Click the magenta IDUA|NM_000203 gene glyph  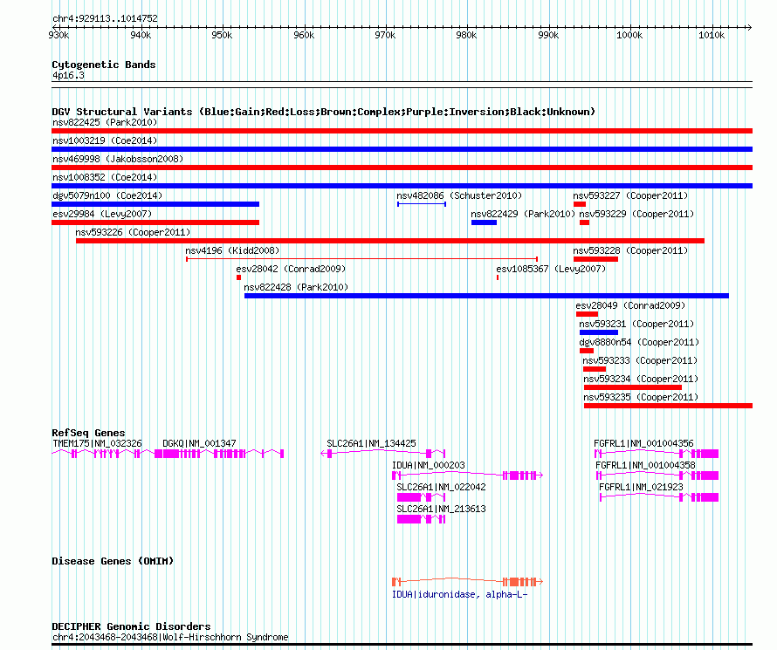(x=467, y=476)
